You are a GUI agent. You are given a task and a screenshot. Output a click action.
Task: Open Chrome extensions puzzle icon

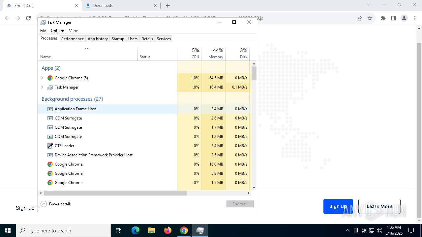click(383, 18)
